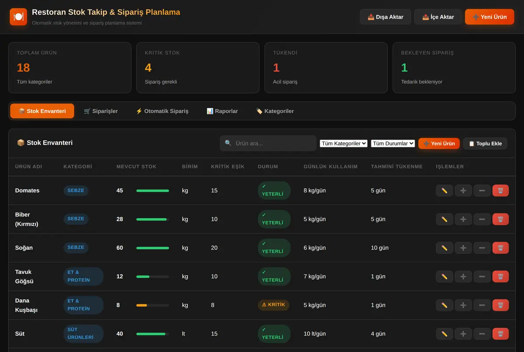Add stock to Soğan with plus icon
Viewport: 524px width, 352px height.
(463, 248)
